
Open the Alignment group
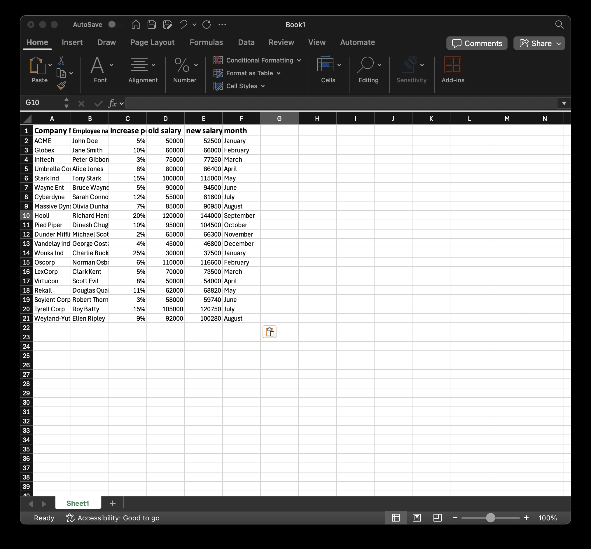143,70
